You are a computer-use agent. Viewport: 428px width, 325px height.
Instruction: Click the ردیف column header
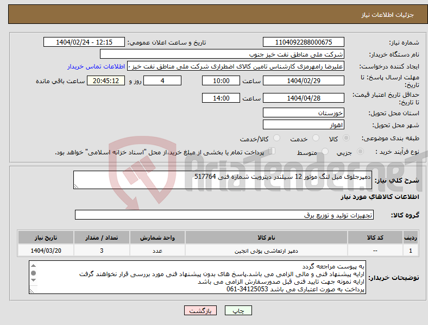[x=411, y=237]
